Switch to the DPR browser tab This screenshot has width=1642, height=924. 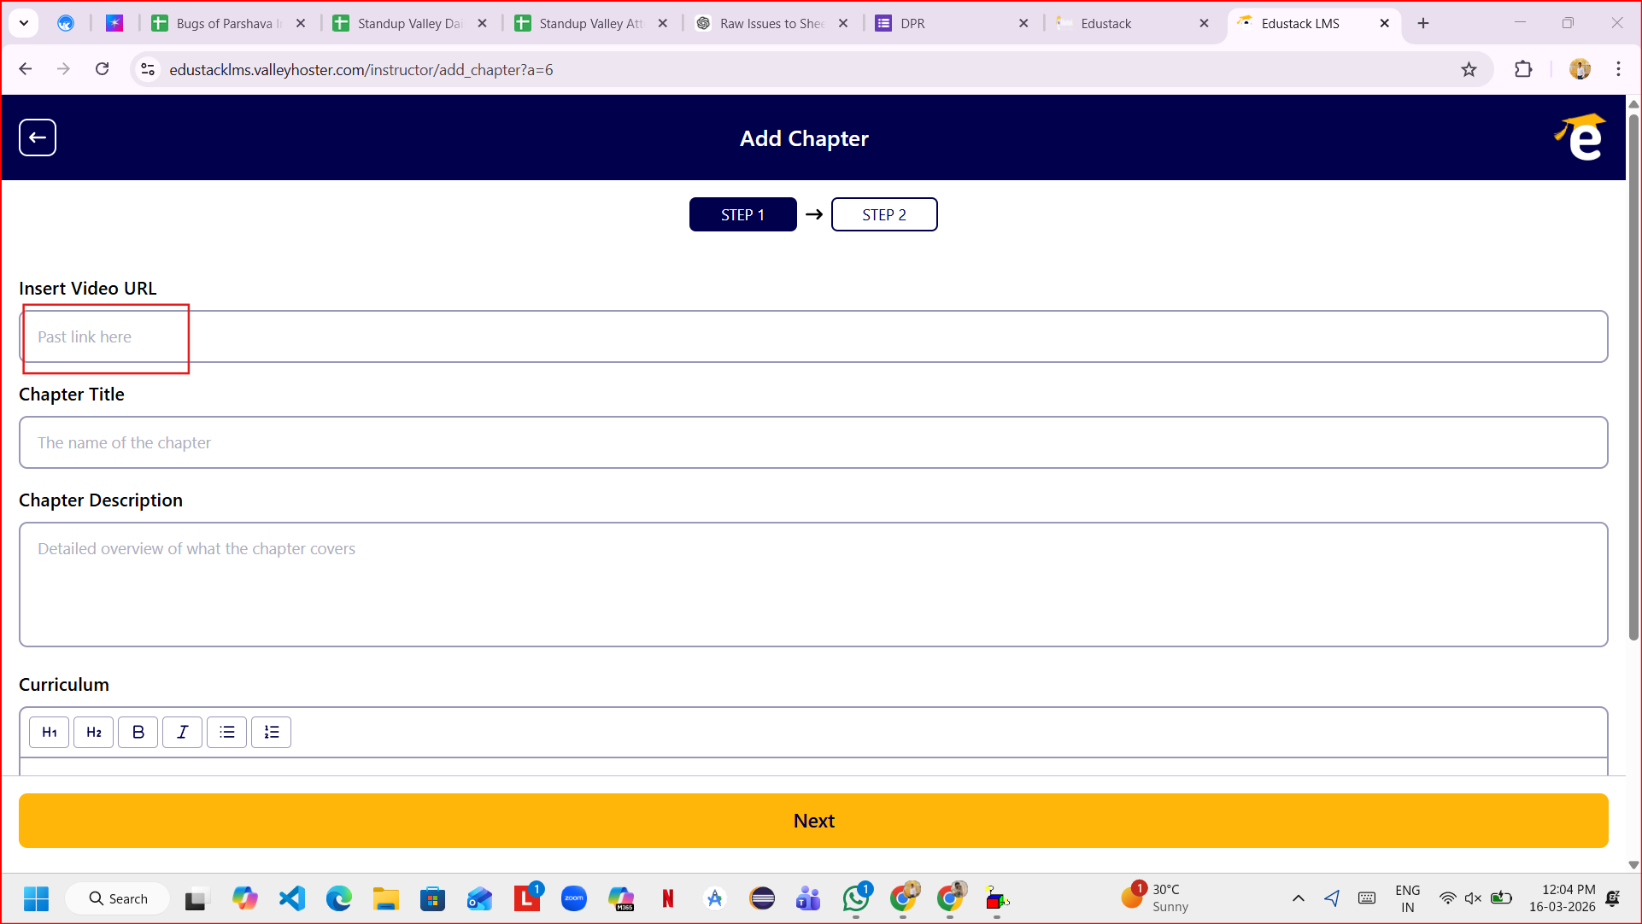click(x=940, y=23)
